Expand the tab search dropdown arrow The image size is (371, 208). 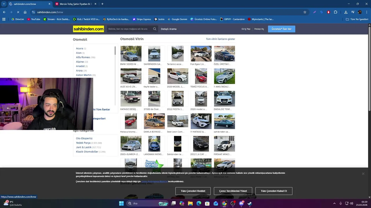(x=4, y=4)
